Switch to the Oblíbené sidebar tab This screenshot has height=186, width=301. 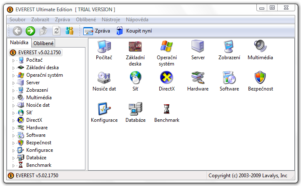pos(43,43)
